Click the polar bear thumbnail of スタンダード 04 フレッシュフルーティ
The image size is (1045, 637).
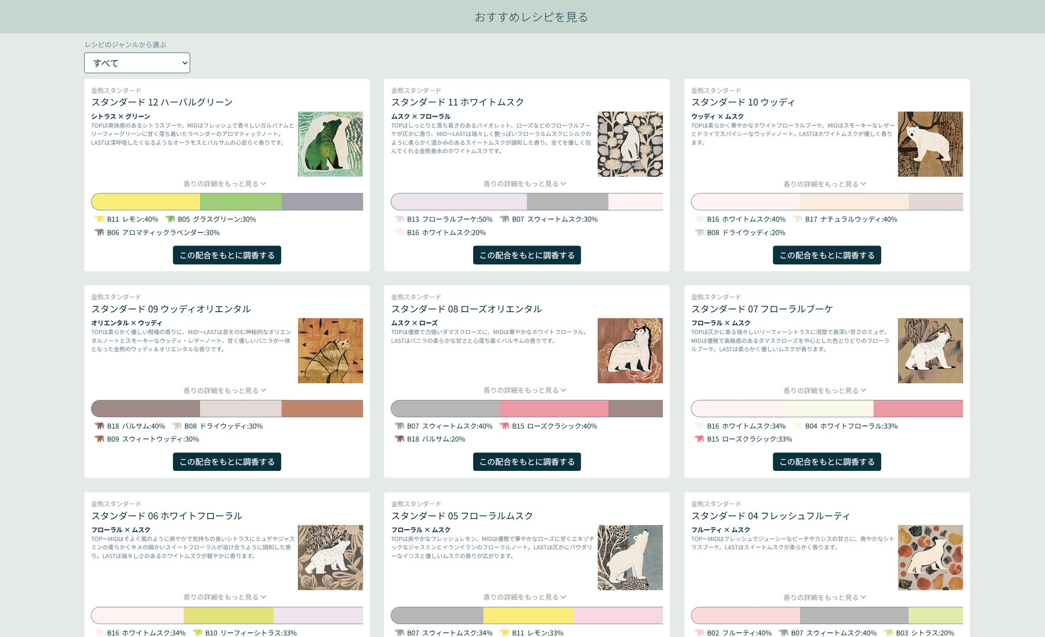930,557
